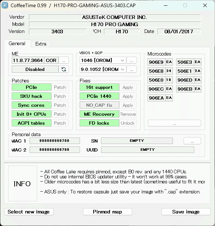Click Apply button for PCIe 1440
The height and width of the screenshot is (226, 215).
(128, 96)
